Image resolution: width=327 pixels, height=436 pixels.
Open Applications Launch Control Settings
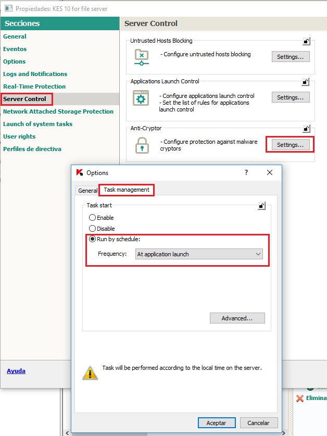[291, 97]
